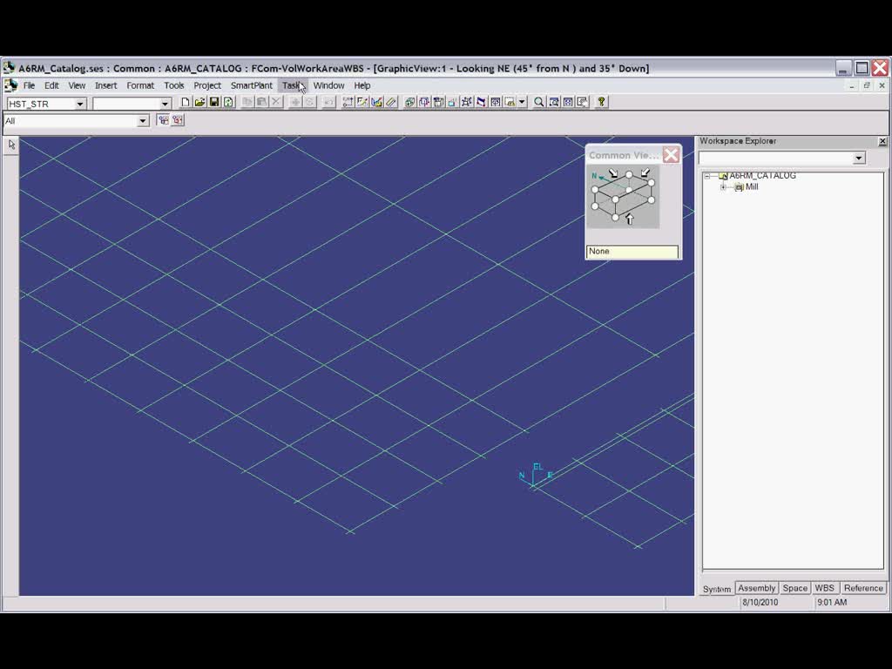Click the upward arrow below the Common Views cube
The image size is (892, 669).
pos(629,219)
